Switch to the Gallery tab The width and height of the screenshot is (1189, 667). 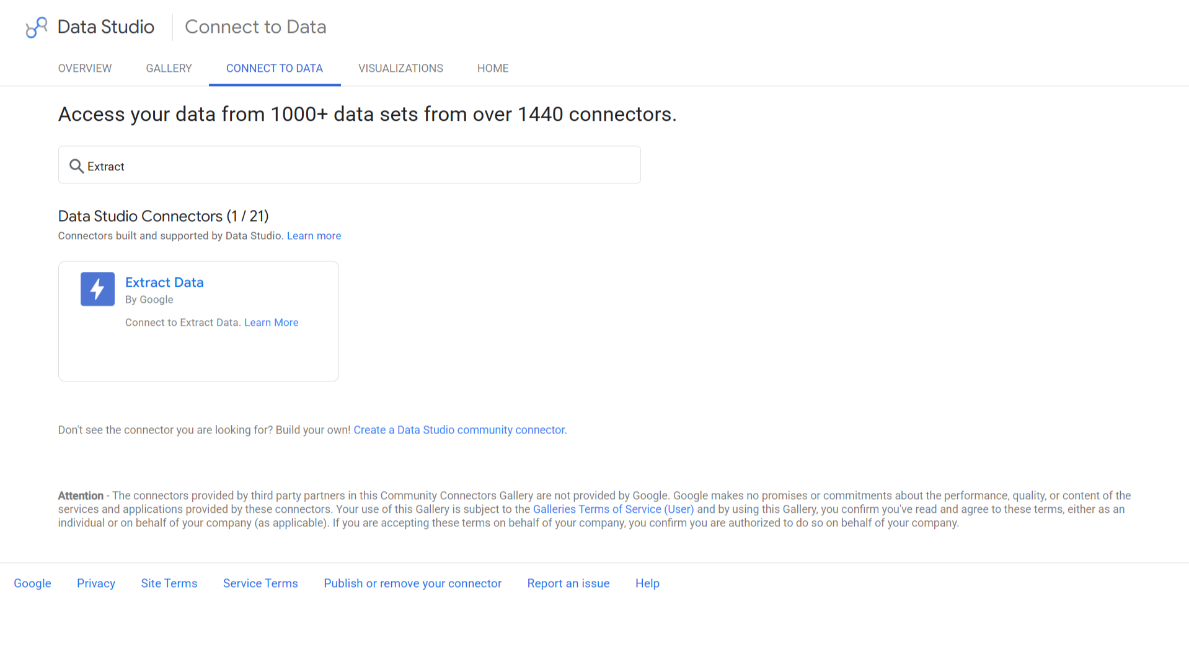(x=169, y=68)
